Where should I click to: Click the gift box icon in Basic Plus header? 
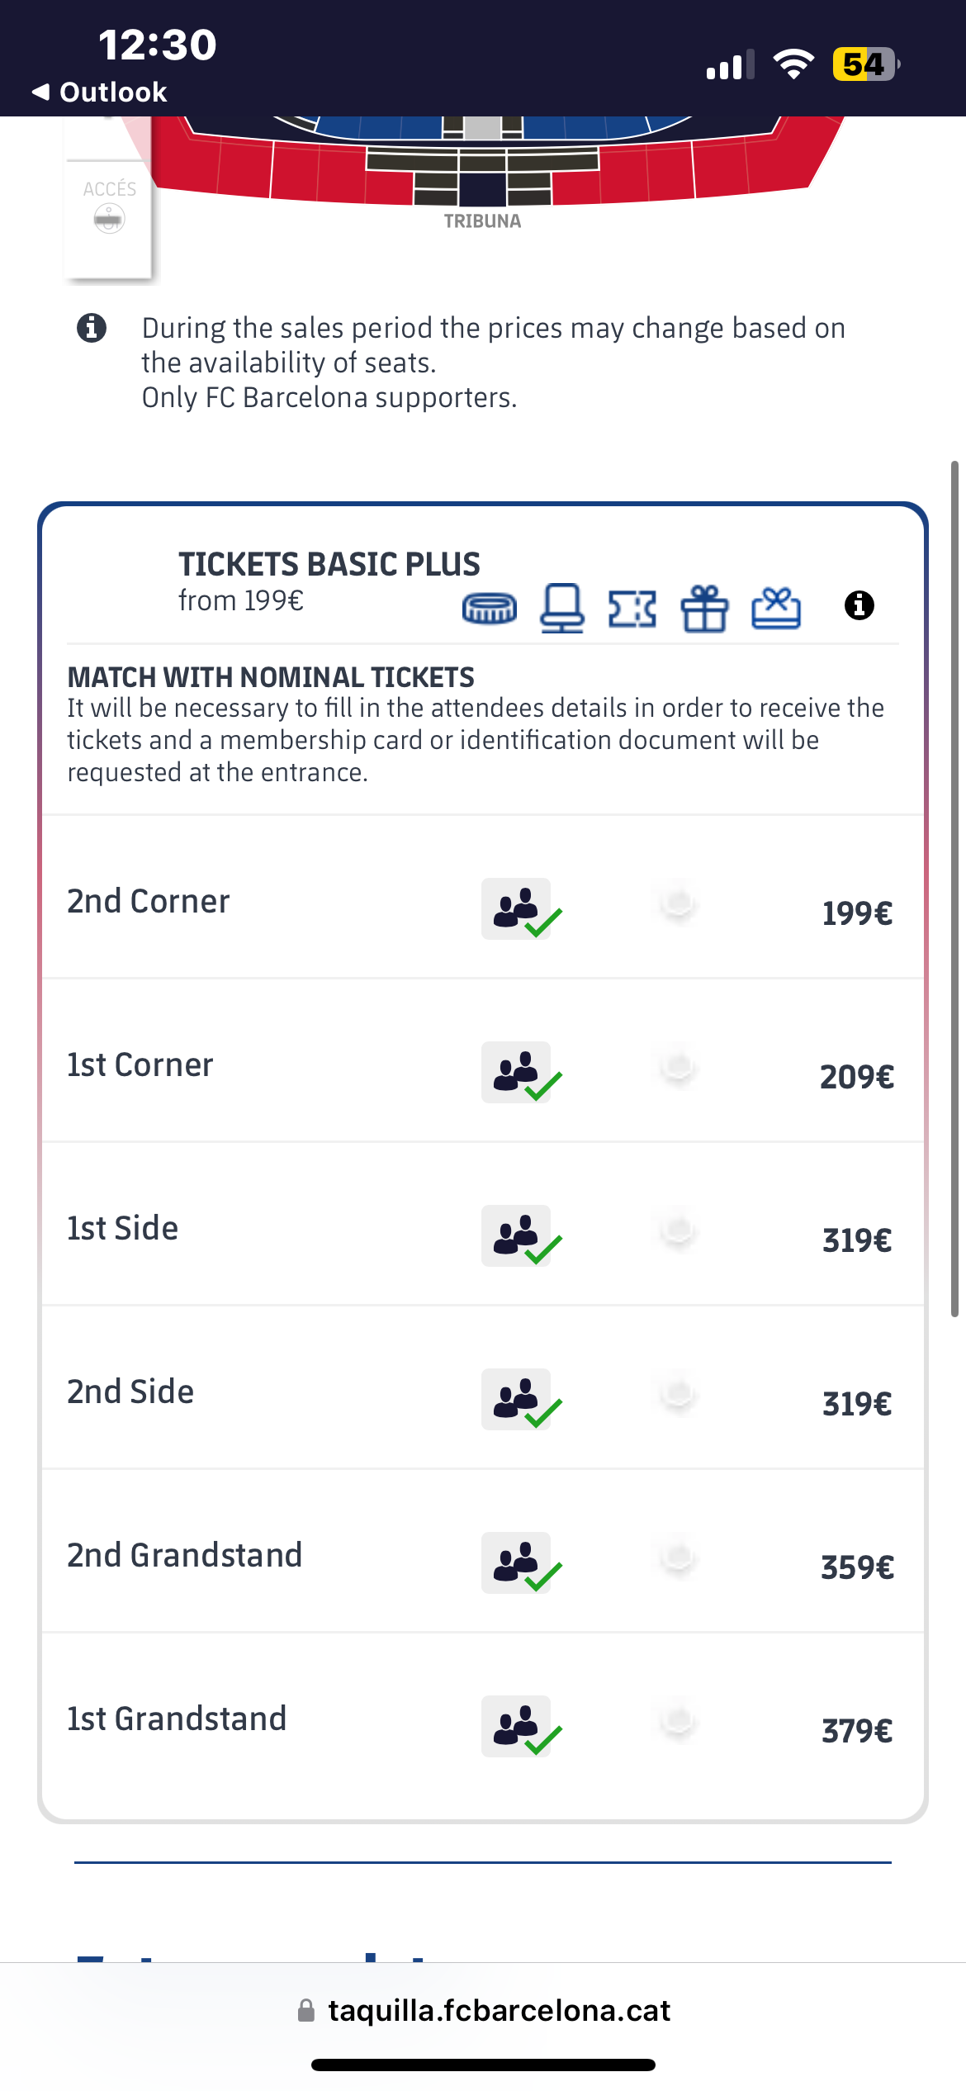704,609
